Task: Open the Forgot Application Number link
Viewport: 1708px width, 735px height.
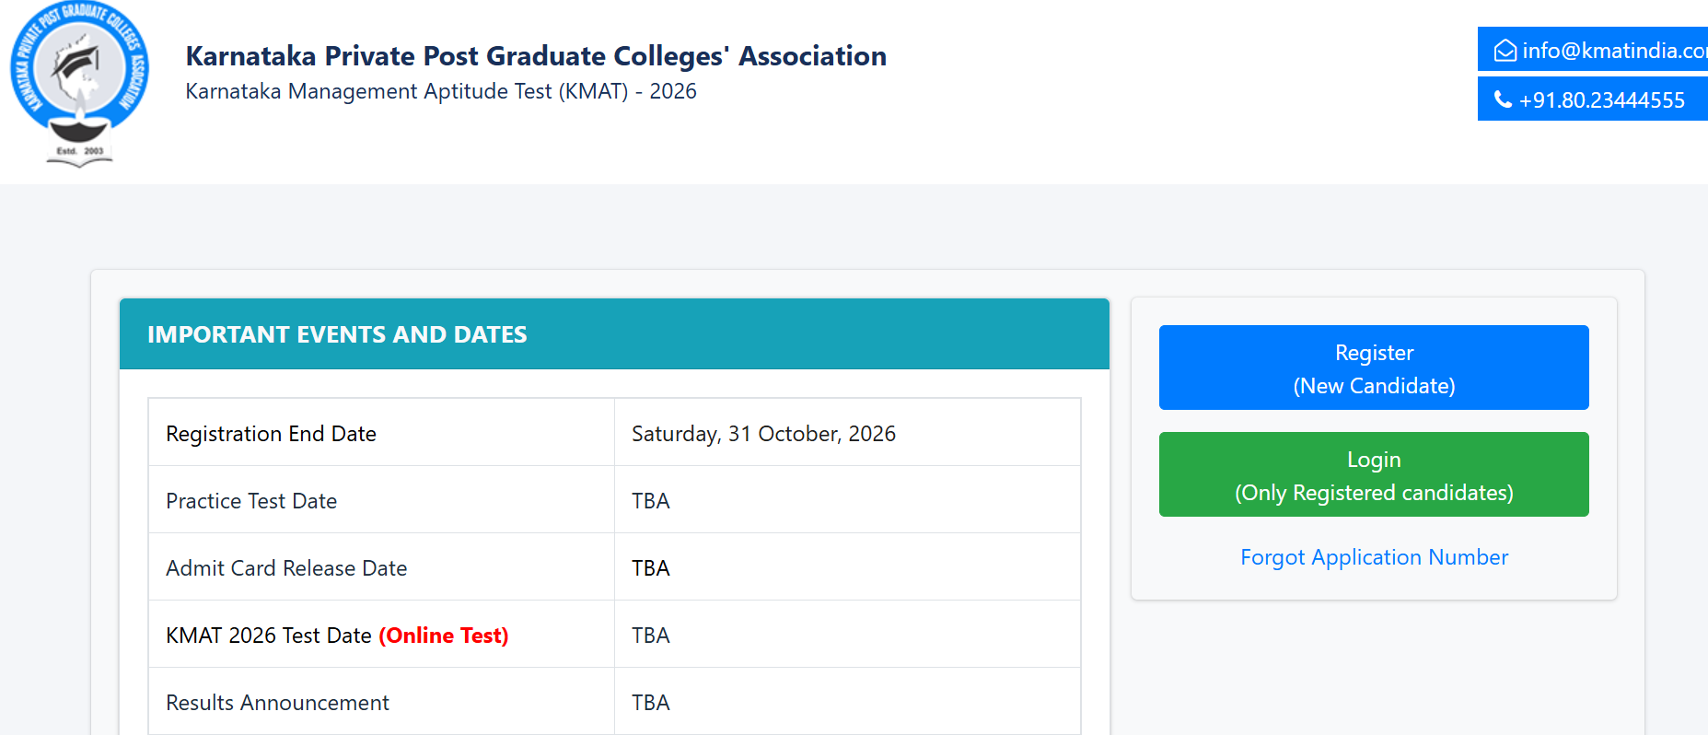Action: tap(1374, 557)
